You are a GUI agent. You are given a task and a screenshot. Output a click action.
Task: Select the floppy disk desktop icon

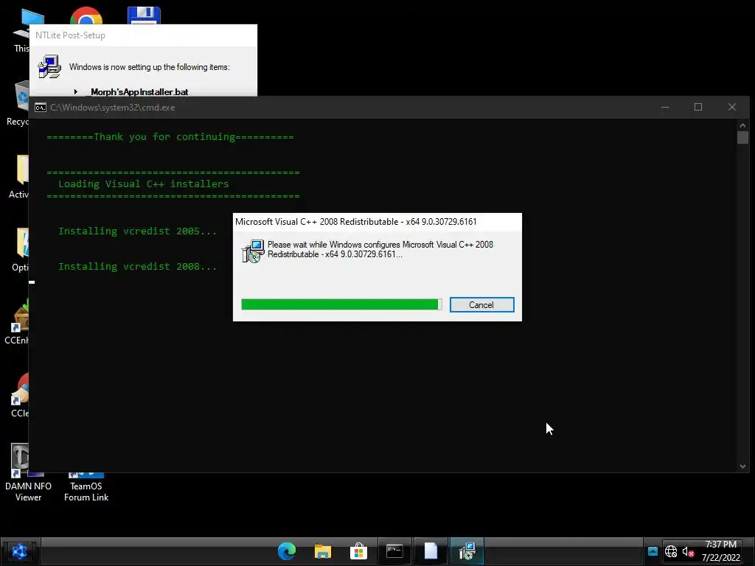pyautogui.click(x=144, y=15)
